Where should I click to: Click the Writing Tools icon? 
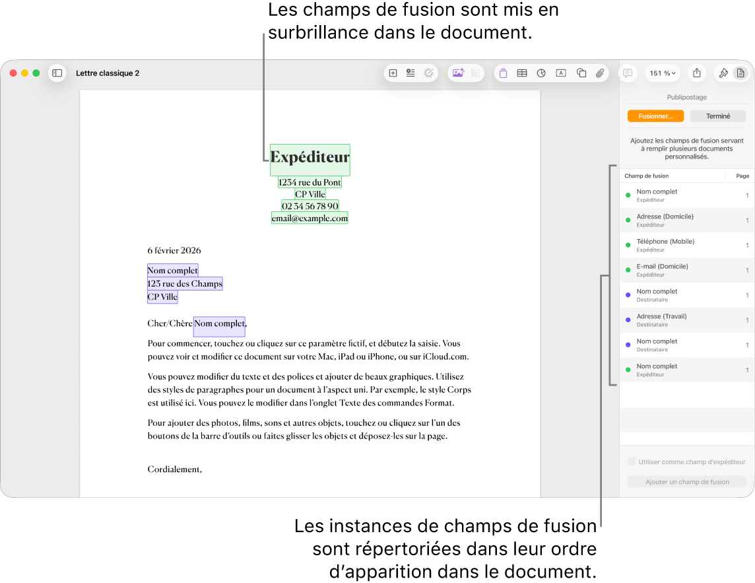pos(428,73)
